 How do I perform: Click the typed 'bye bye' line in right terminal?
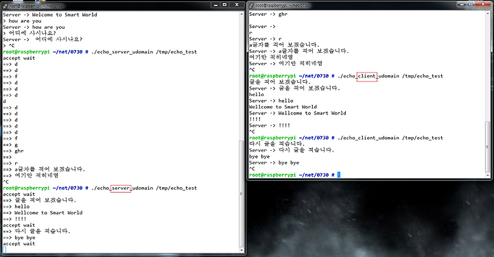pos(259,157)
